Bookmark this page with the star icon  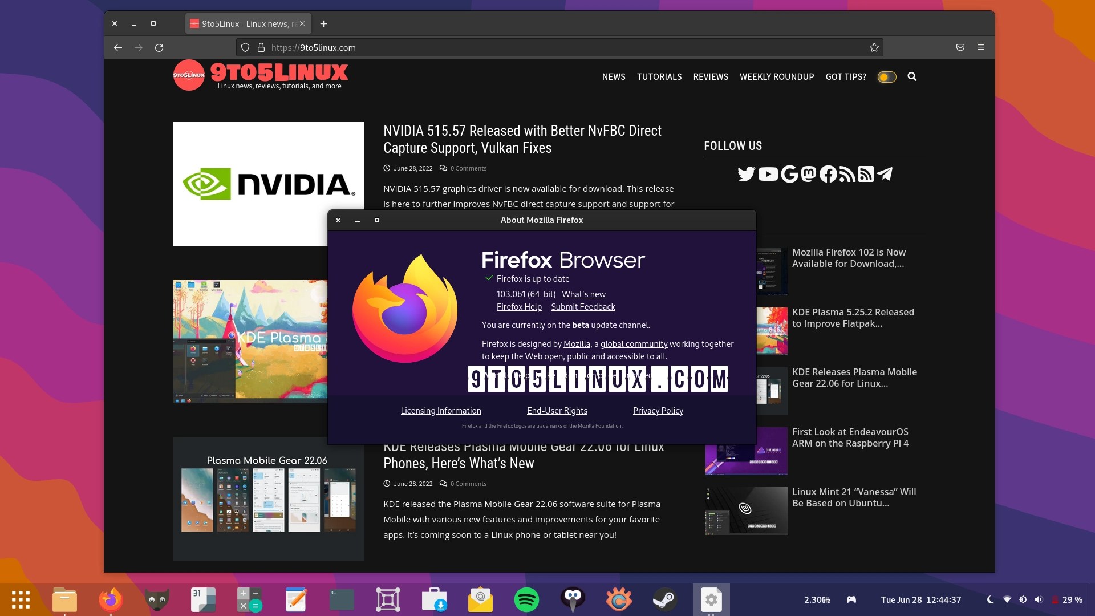874,48
